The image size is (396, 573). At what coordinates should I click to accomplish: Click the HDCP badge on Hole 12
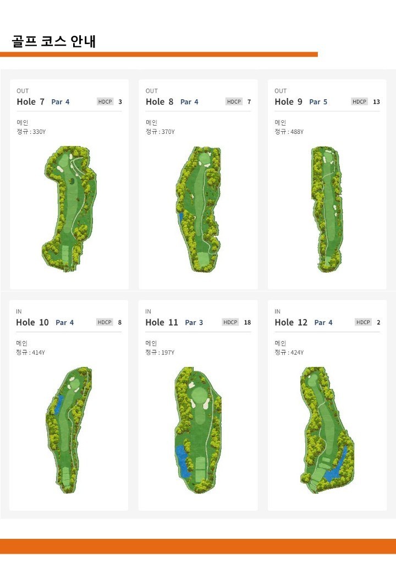(363, 322)
